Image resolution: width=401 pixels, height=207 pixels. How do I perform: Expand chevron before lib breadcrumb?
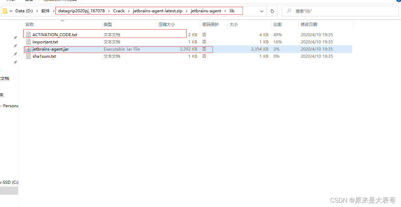point(225,11)
